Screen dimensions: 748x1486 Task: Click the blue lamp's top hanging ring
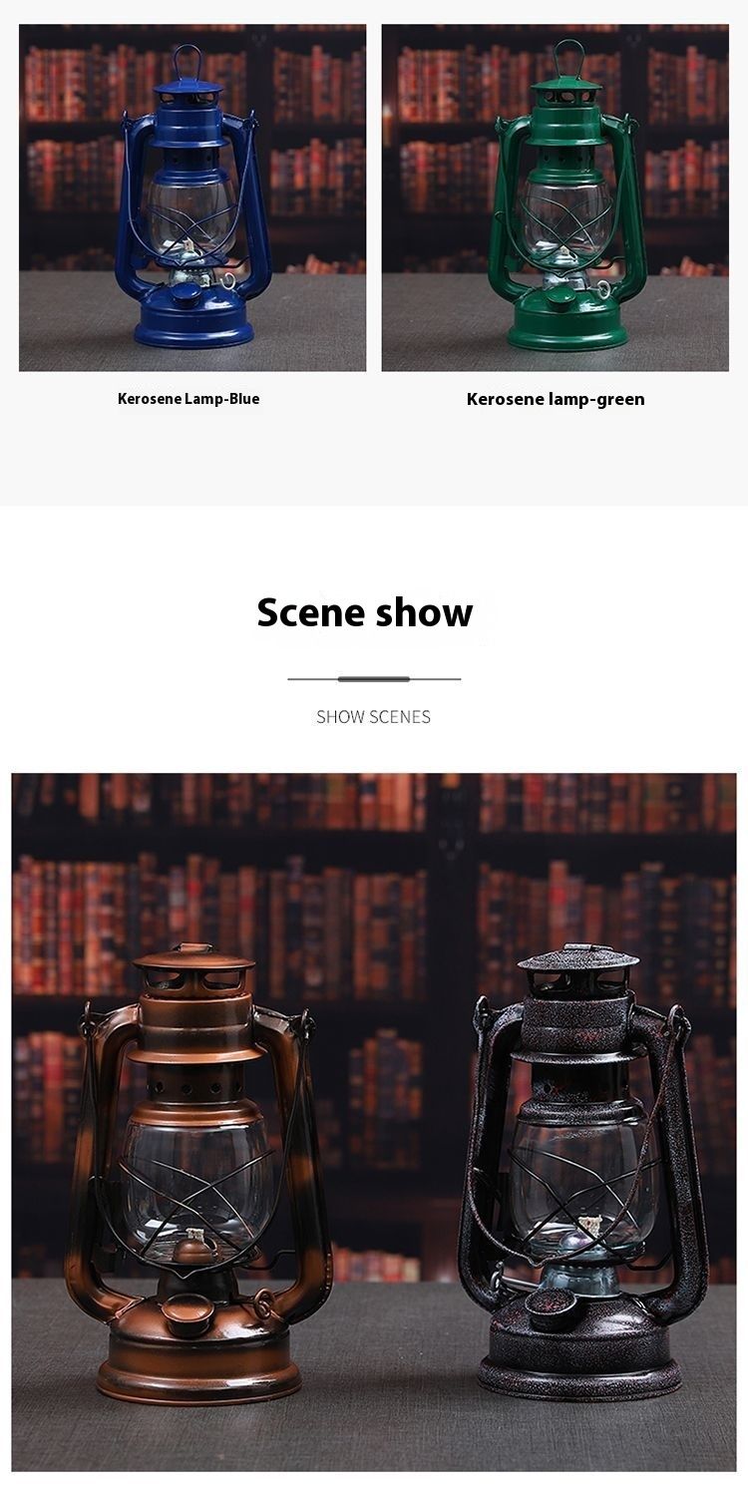tap(184, 62)
